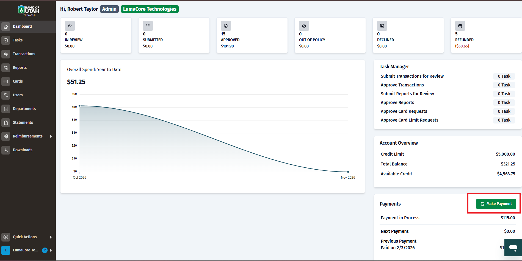The width and height of the screenshot is (522, 261).
Task: Click the Refunded card icon
Action: 460,26
